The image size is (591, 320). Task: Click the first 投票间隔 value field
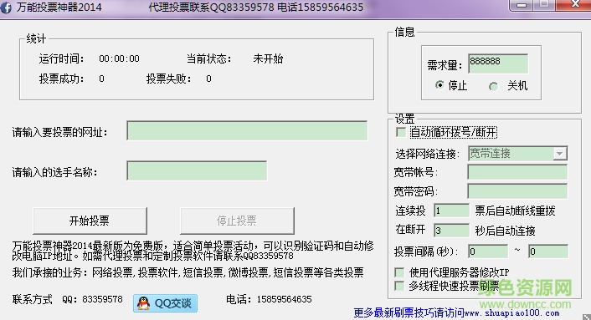[x=488, y=251]
